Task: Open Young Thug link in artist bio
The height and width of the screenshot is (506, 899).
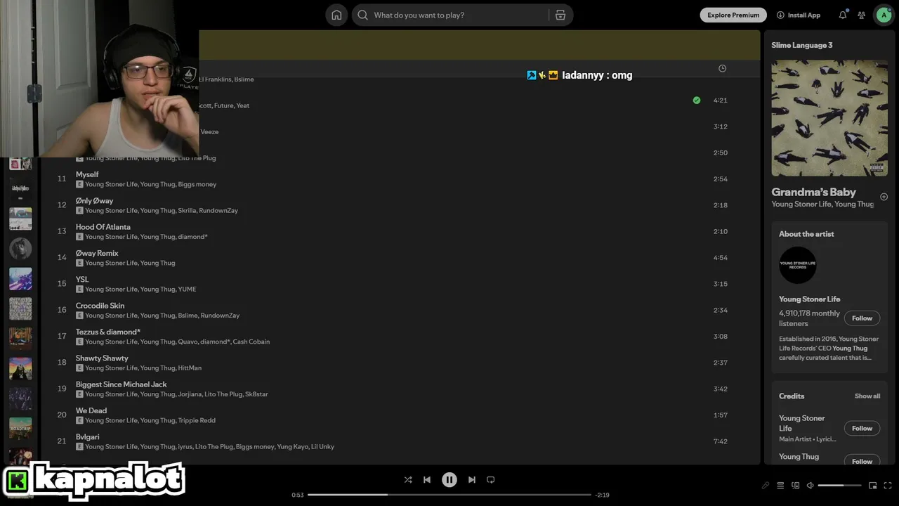Action: (x=850, y=349)
